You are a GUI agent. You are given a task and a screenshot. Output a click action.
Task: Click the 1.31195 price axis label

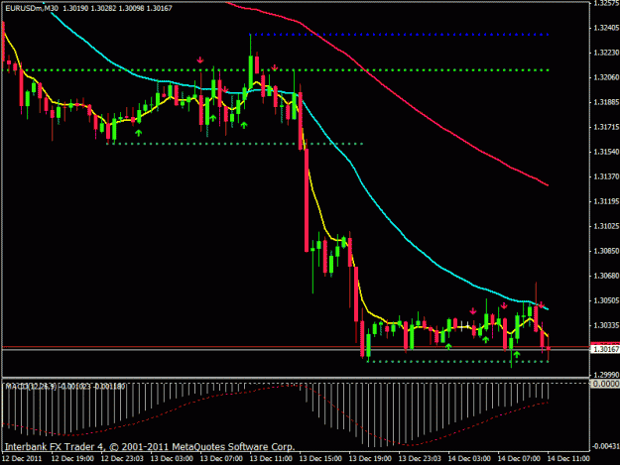click(x=606, y=201)
